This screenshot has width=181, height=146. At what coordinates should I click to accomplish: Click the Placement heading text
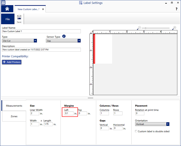141,106
